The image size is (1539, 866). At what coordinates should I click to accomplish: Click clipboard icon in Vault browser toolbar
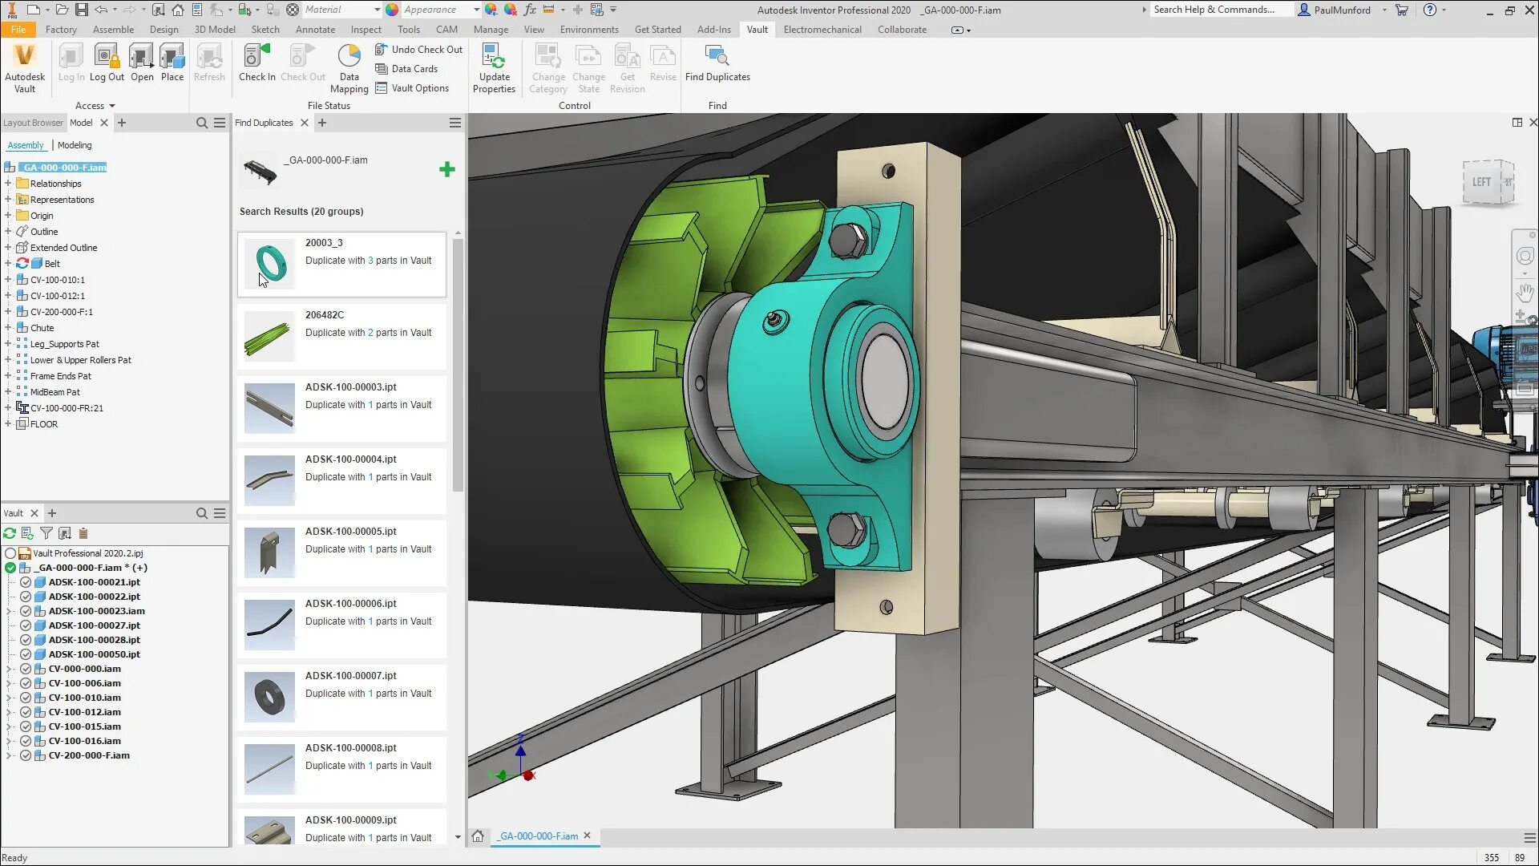point(83,533)
